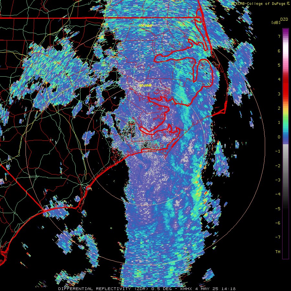The width and height of the screenshot is (291, 291).
Task: Click the NEXLAB-College of DuPage label
Action: click(x=258, y=4)
